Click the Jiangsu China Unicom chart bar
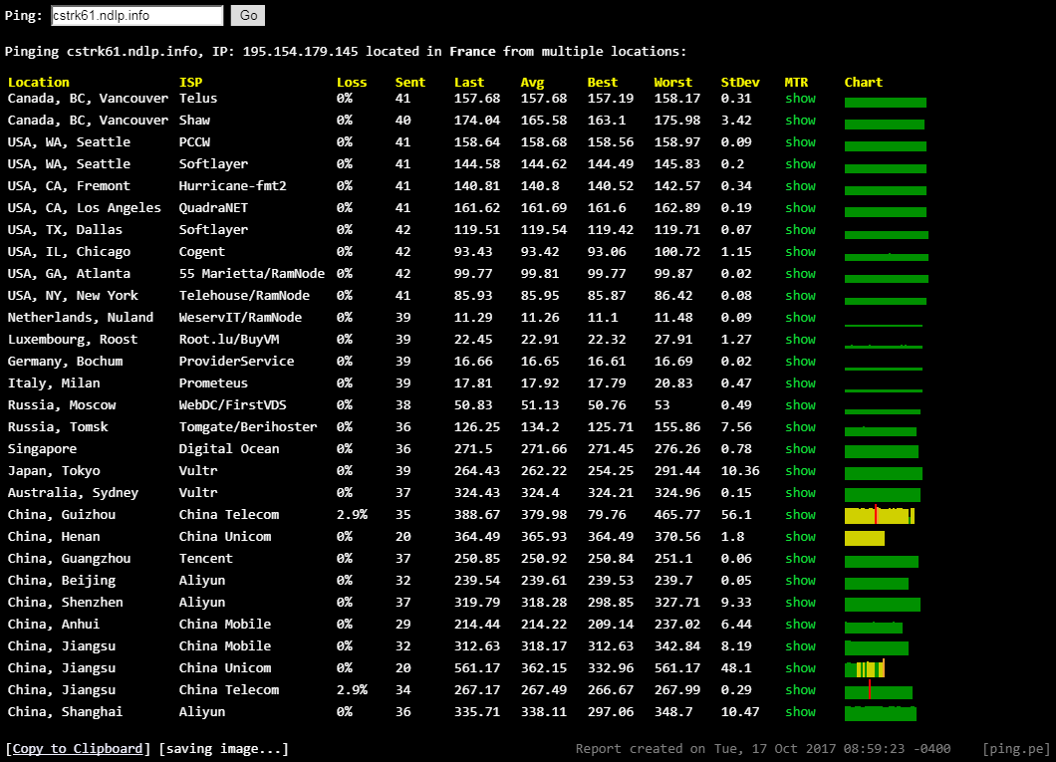 (865, 669)
